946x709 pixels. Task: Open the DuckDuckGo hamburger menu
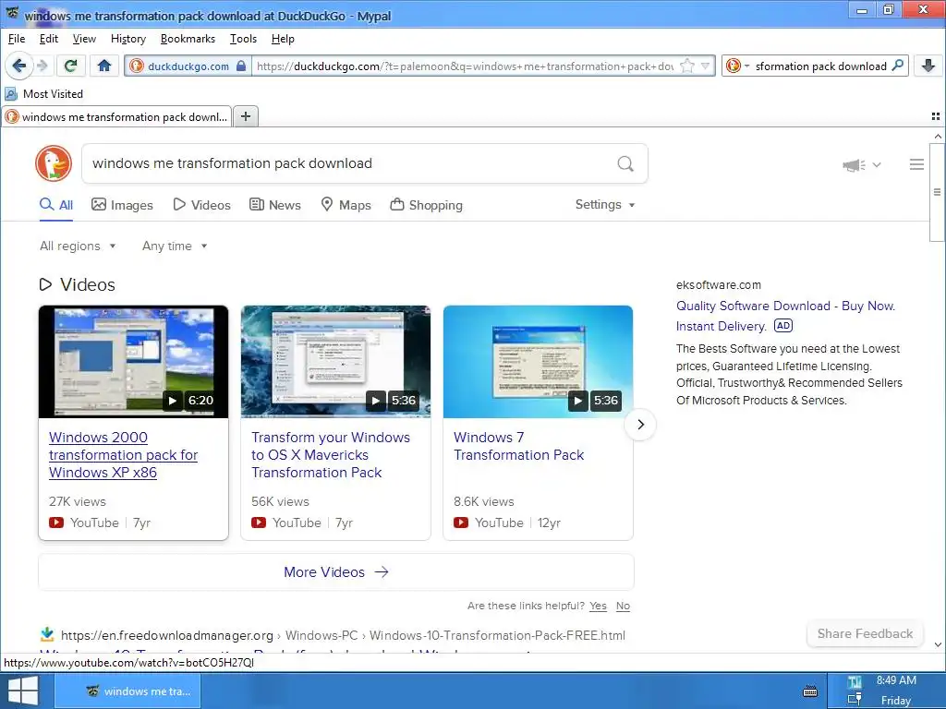pos(916,164)
